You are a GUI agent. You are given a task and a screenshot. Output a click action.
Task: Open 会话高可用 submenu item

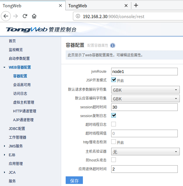coord(22,85)
